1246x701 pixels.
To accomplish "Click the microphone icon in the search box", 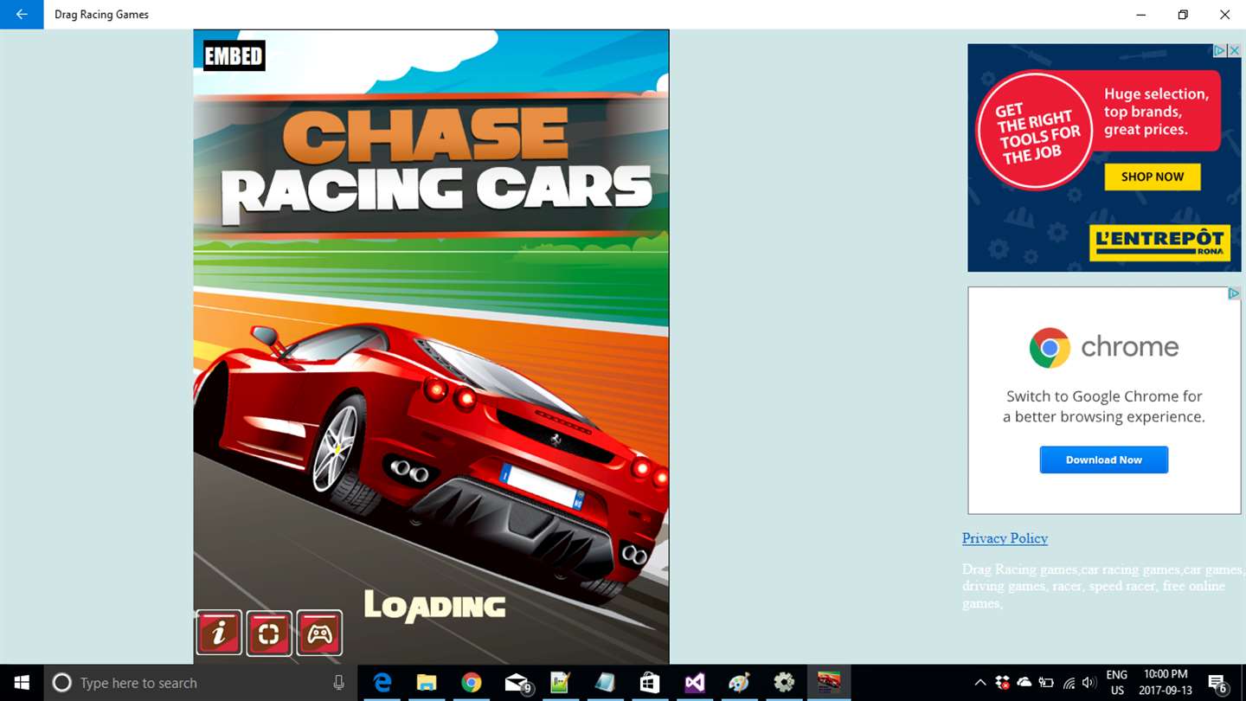I will [x=338, y=683].
